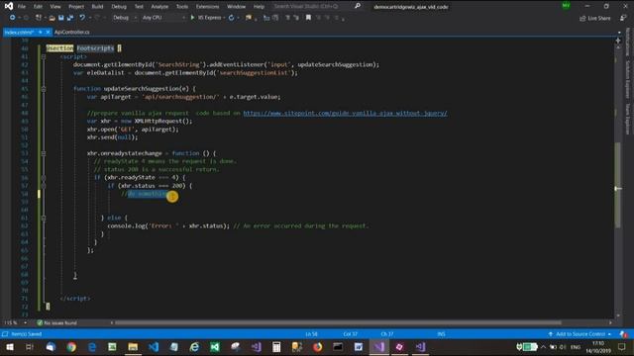
Task: Click the split-editor handle above scrollbar
Action: click(618, 41)
